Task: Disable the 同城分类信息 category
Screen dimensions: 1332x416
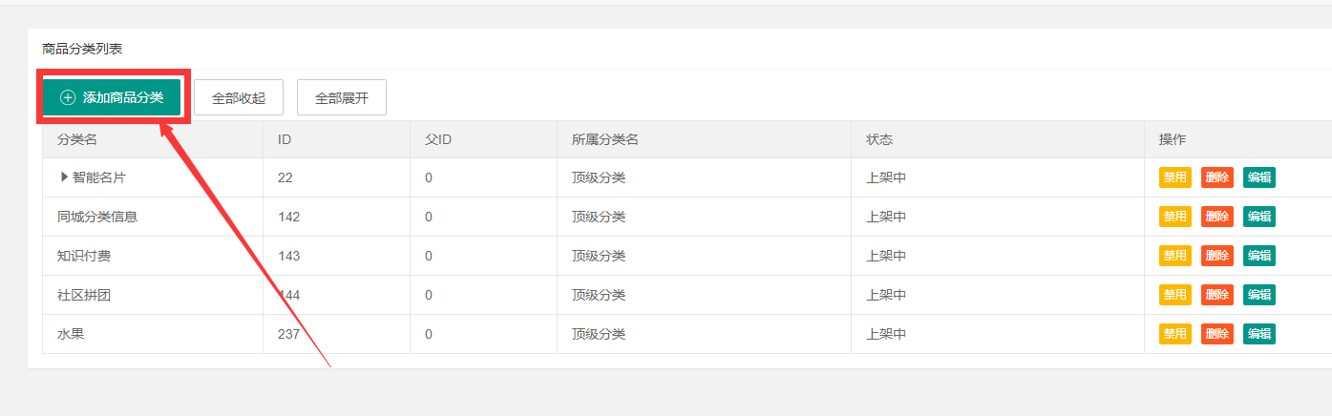Action: click(1174, 217)
